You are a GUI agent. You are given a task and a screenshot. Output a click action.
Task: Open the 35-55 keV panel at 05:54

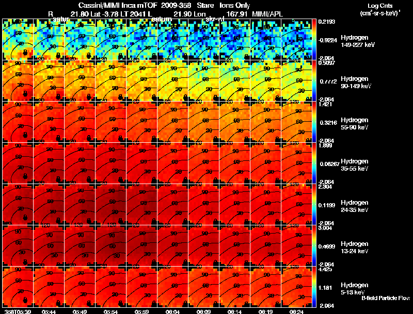point(110,163)
